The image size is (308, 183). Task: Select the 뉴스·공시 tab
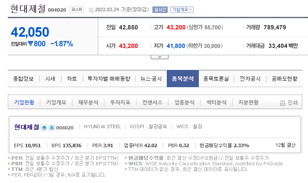[151, 79]
